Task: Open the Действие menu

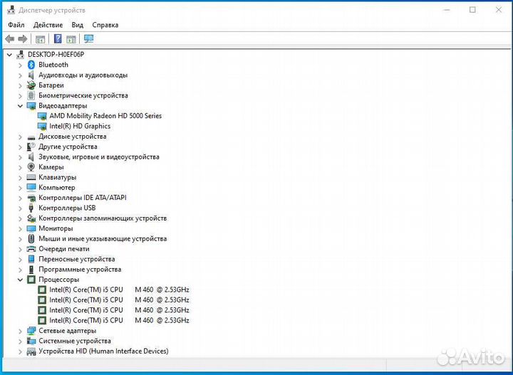Action: [48, 25]
